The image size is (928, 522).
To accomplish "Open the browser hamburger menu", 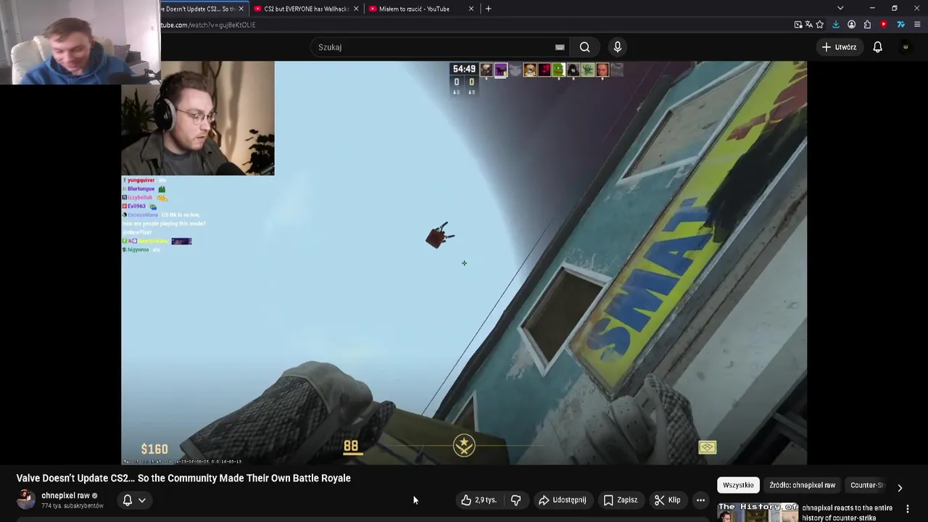I will coord(917,25).
